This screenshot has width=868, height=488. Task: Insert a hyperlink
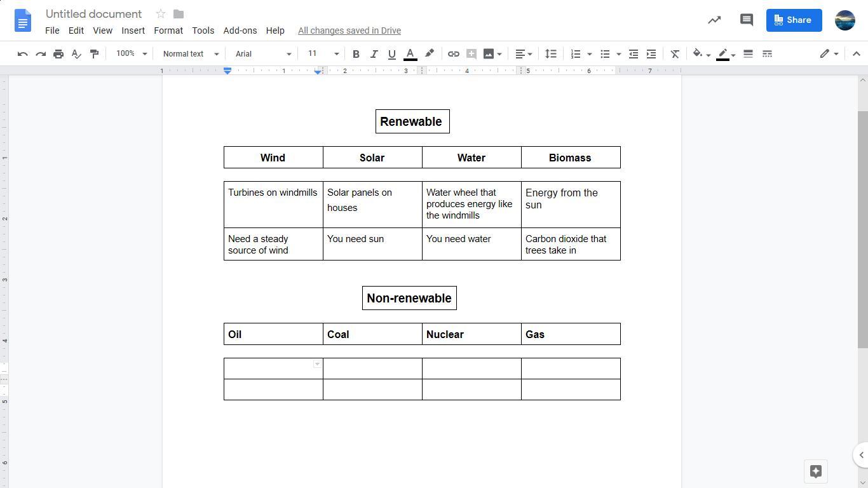(x=453, y=54)
